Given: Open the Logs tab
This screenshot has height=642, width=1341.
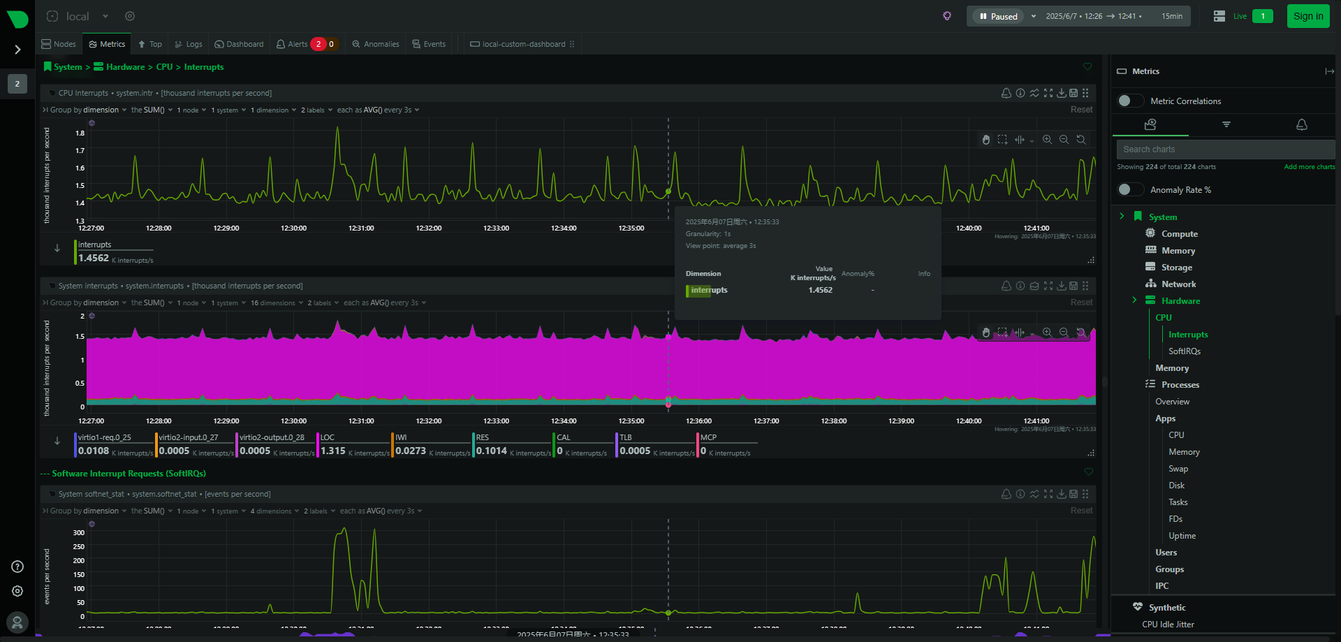Looking at the screenshot, I should coord(189,44).
